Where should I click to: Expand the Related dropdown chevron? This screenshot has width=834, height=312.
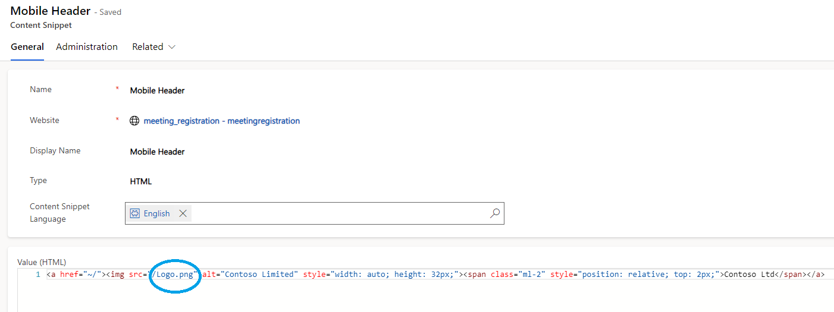pos(172,47)
